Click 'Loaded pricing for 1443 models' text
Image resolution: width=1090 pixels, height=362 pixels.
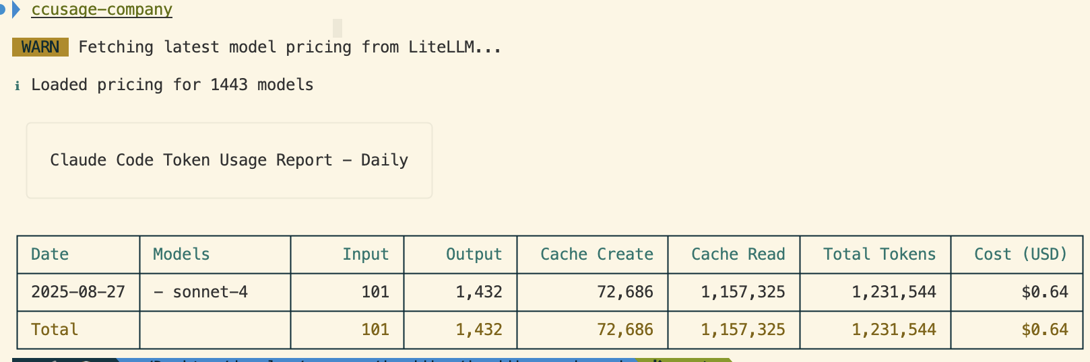[x=172, y=85]
